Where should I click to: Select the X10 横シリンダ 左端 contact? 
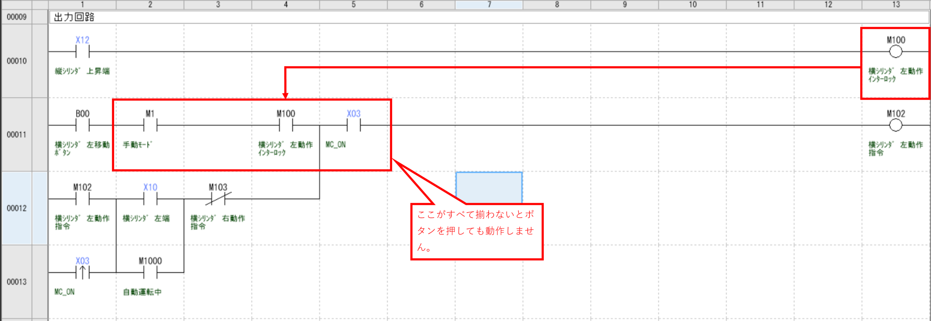pyautogui.click(x=150, y=199)
